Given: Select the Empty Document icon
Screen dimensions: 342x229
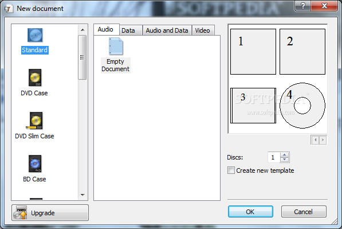Looking at the screenshot, I should 116,46.
